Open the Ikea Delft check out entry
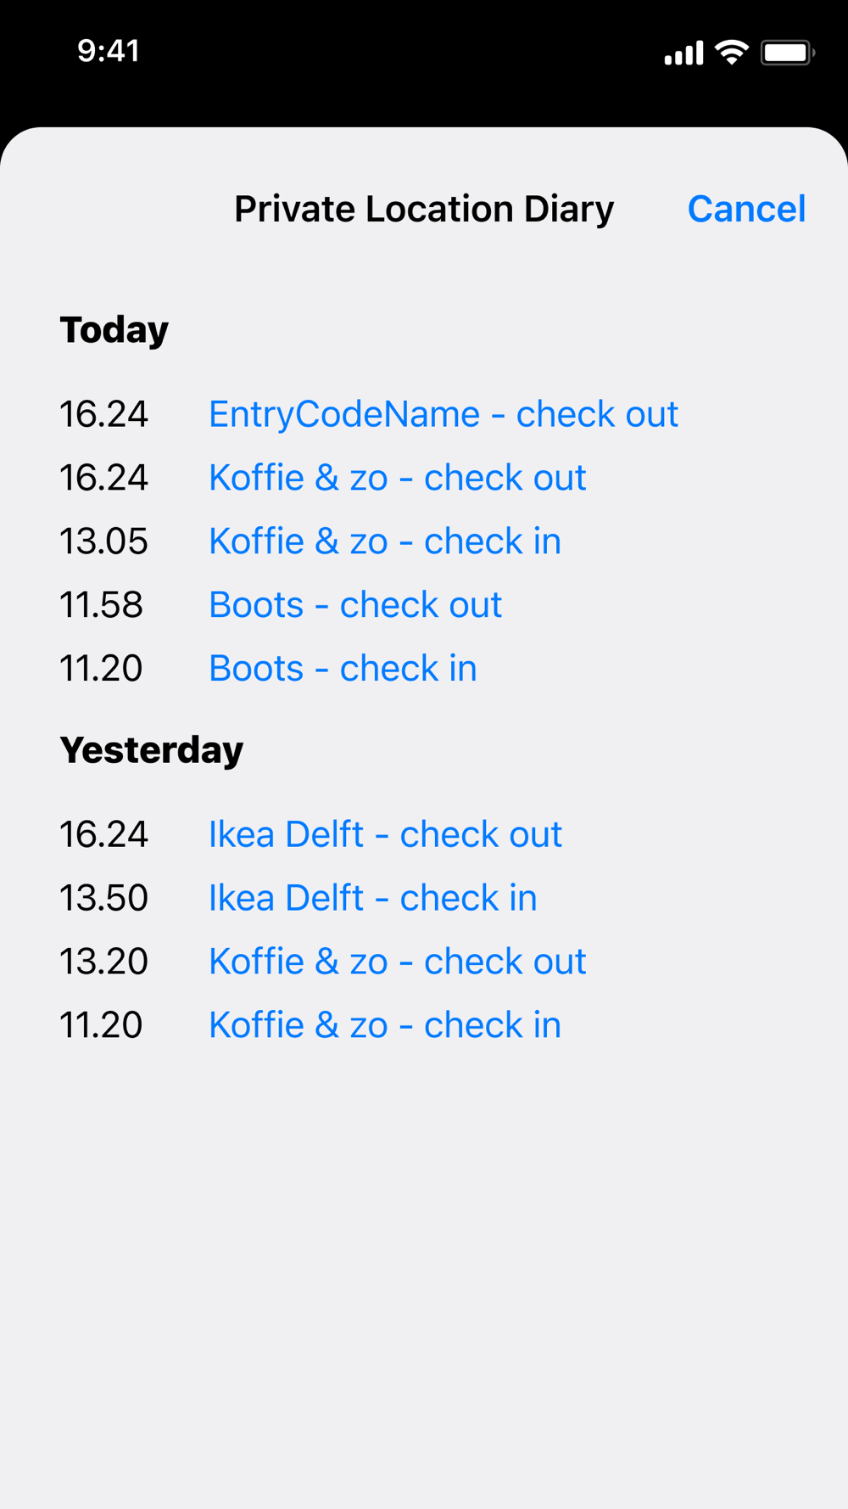Viewport: 848px width, 1509px height. [x=385, y=834]
